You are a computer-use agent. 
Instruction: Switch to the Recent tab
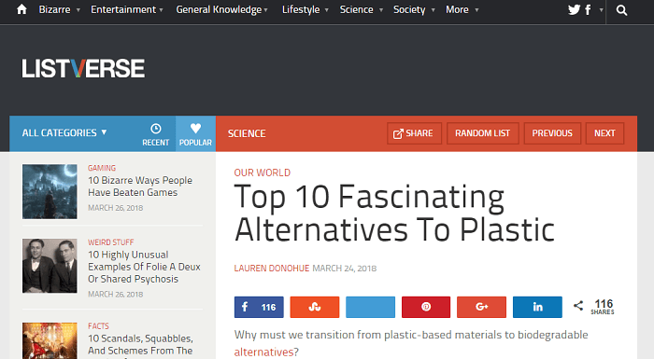click(156, 134)
